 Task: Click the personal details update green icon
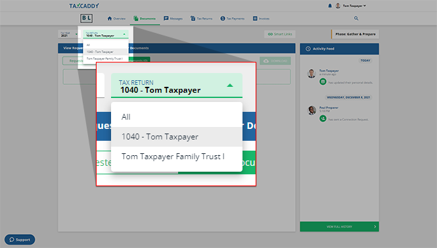(x=323, y=82)
